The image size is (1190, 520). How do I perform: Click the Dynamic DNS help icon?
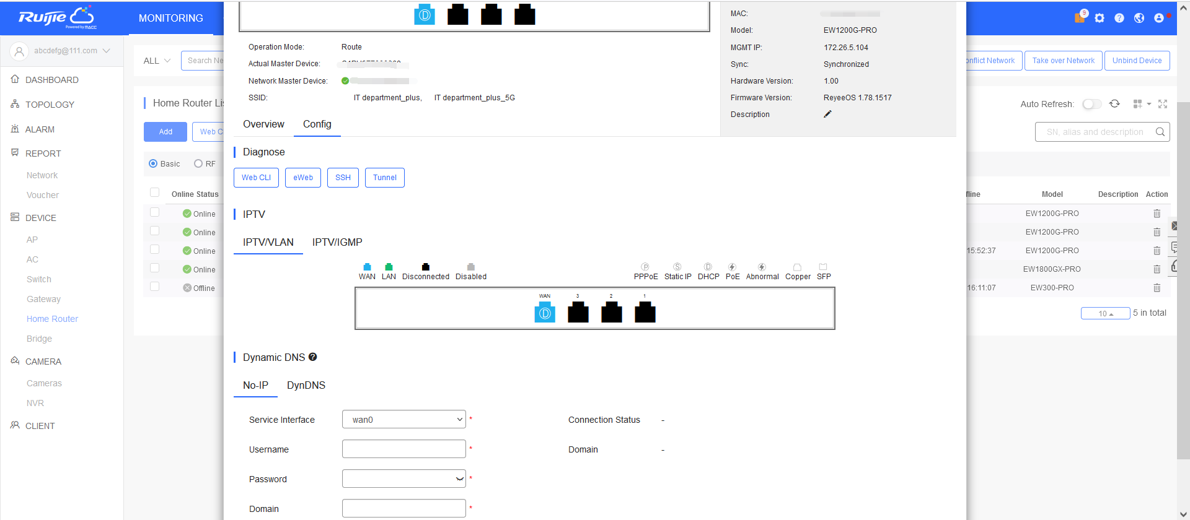tap(313, 357)
